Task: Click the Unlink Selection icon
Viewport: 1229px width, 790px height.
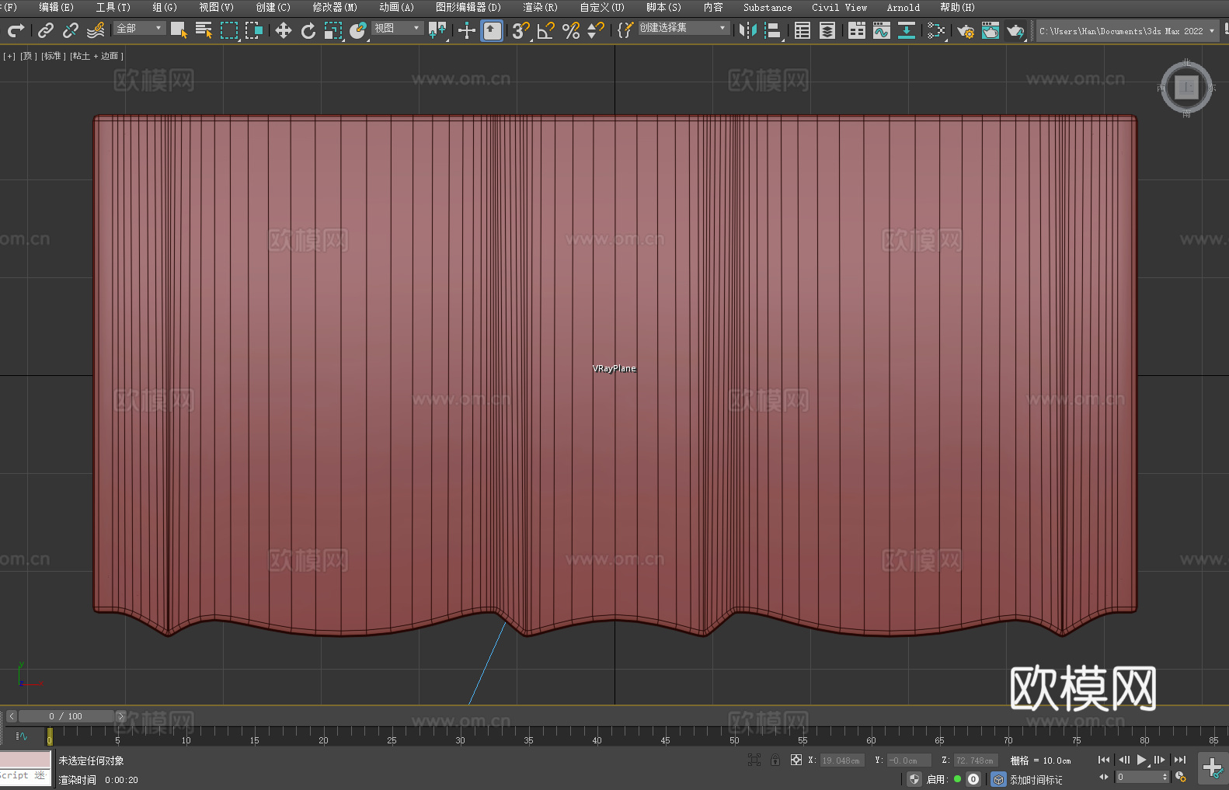Action: tap(71, 30)
